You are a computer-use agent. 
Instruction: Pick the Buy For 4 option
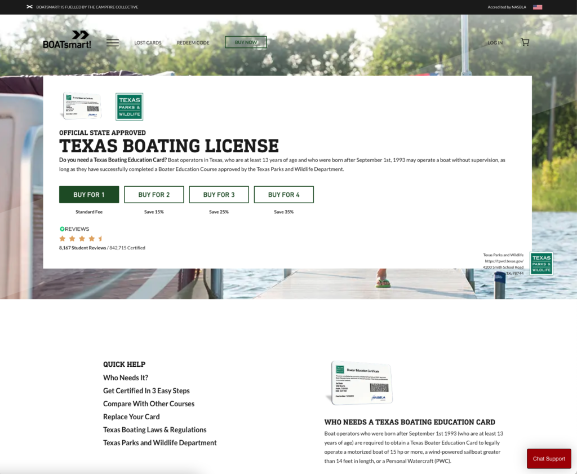coord(283,195)
